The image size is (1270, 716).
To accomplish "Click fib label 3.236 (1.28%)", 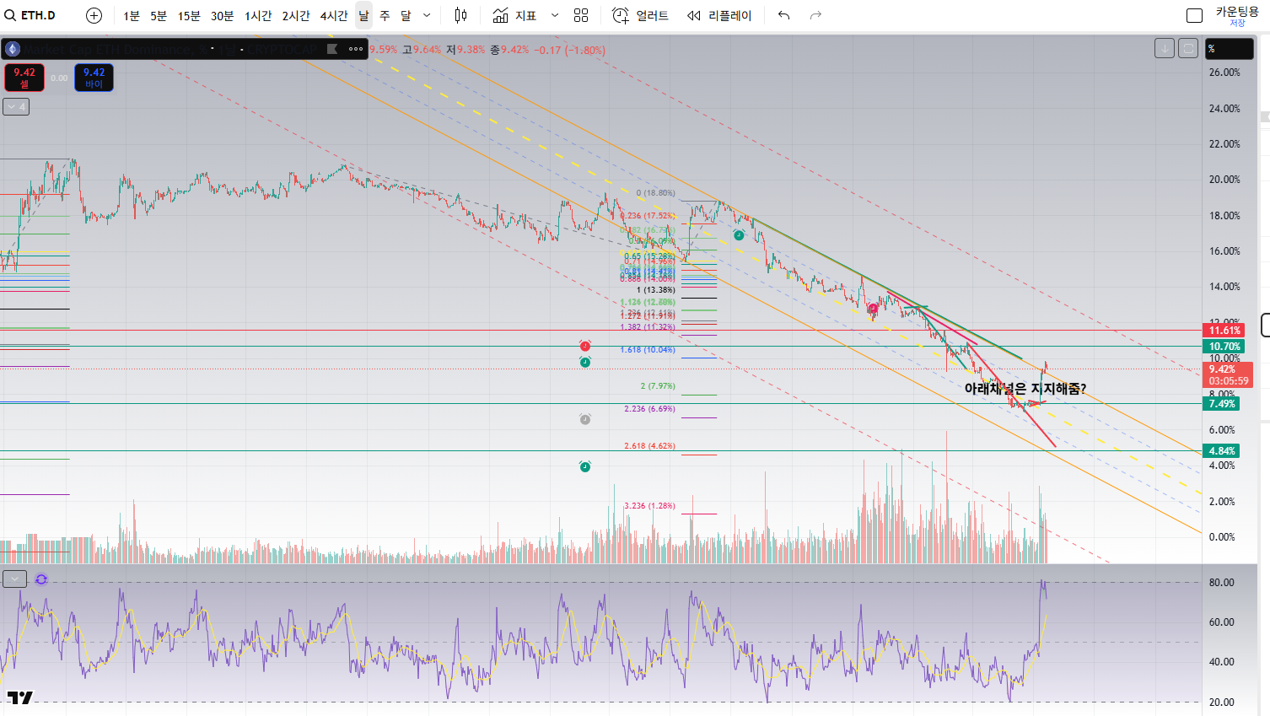I will [x=649, y=506].
